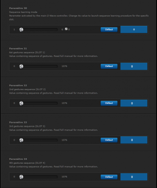Click the min value 1 in Paramètre 30

(x=14, y=29)
